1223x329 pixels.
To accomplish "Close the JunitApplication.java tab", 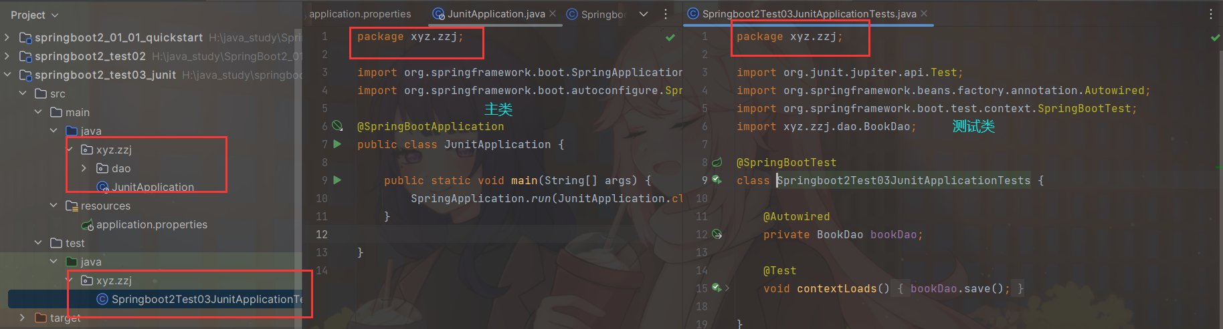I will click(553, 13).
